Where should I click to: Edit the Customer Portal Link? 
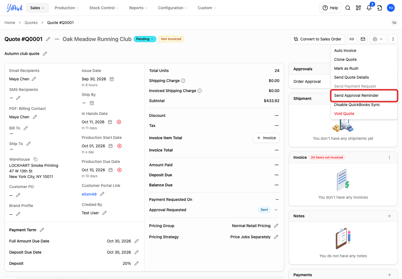coord(102,194)
